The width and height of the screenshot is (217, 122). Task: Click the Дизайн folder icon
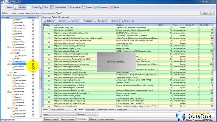(x=14, y=78)
